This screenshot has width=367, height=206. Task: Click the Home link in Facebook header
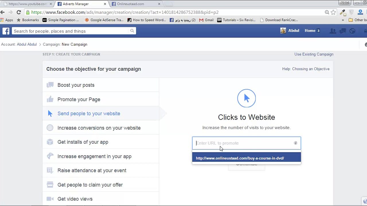(x=310, y=31)
